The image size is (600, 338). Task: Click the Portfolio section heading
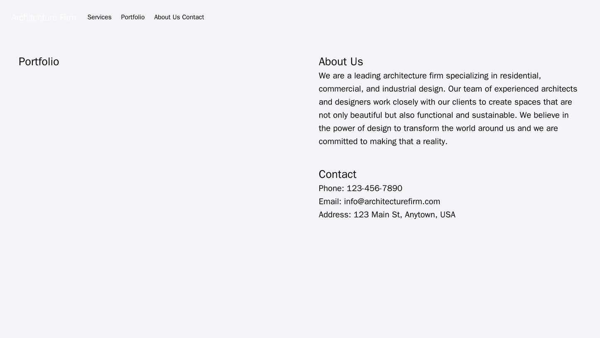coord(39,62)
